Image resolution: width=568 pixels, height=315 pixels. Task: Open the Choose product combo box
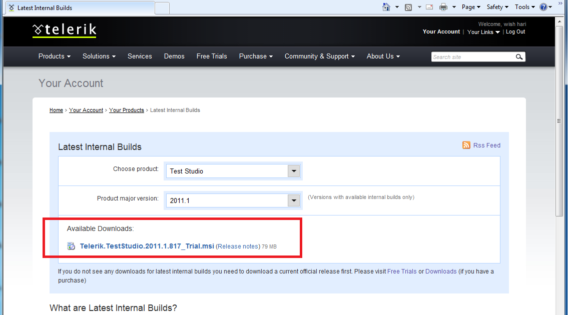pyautogui.click(x=233, y=171)
